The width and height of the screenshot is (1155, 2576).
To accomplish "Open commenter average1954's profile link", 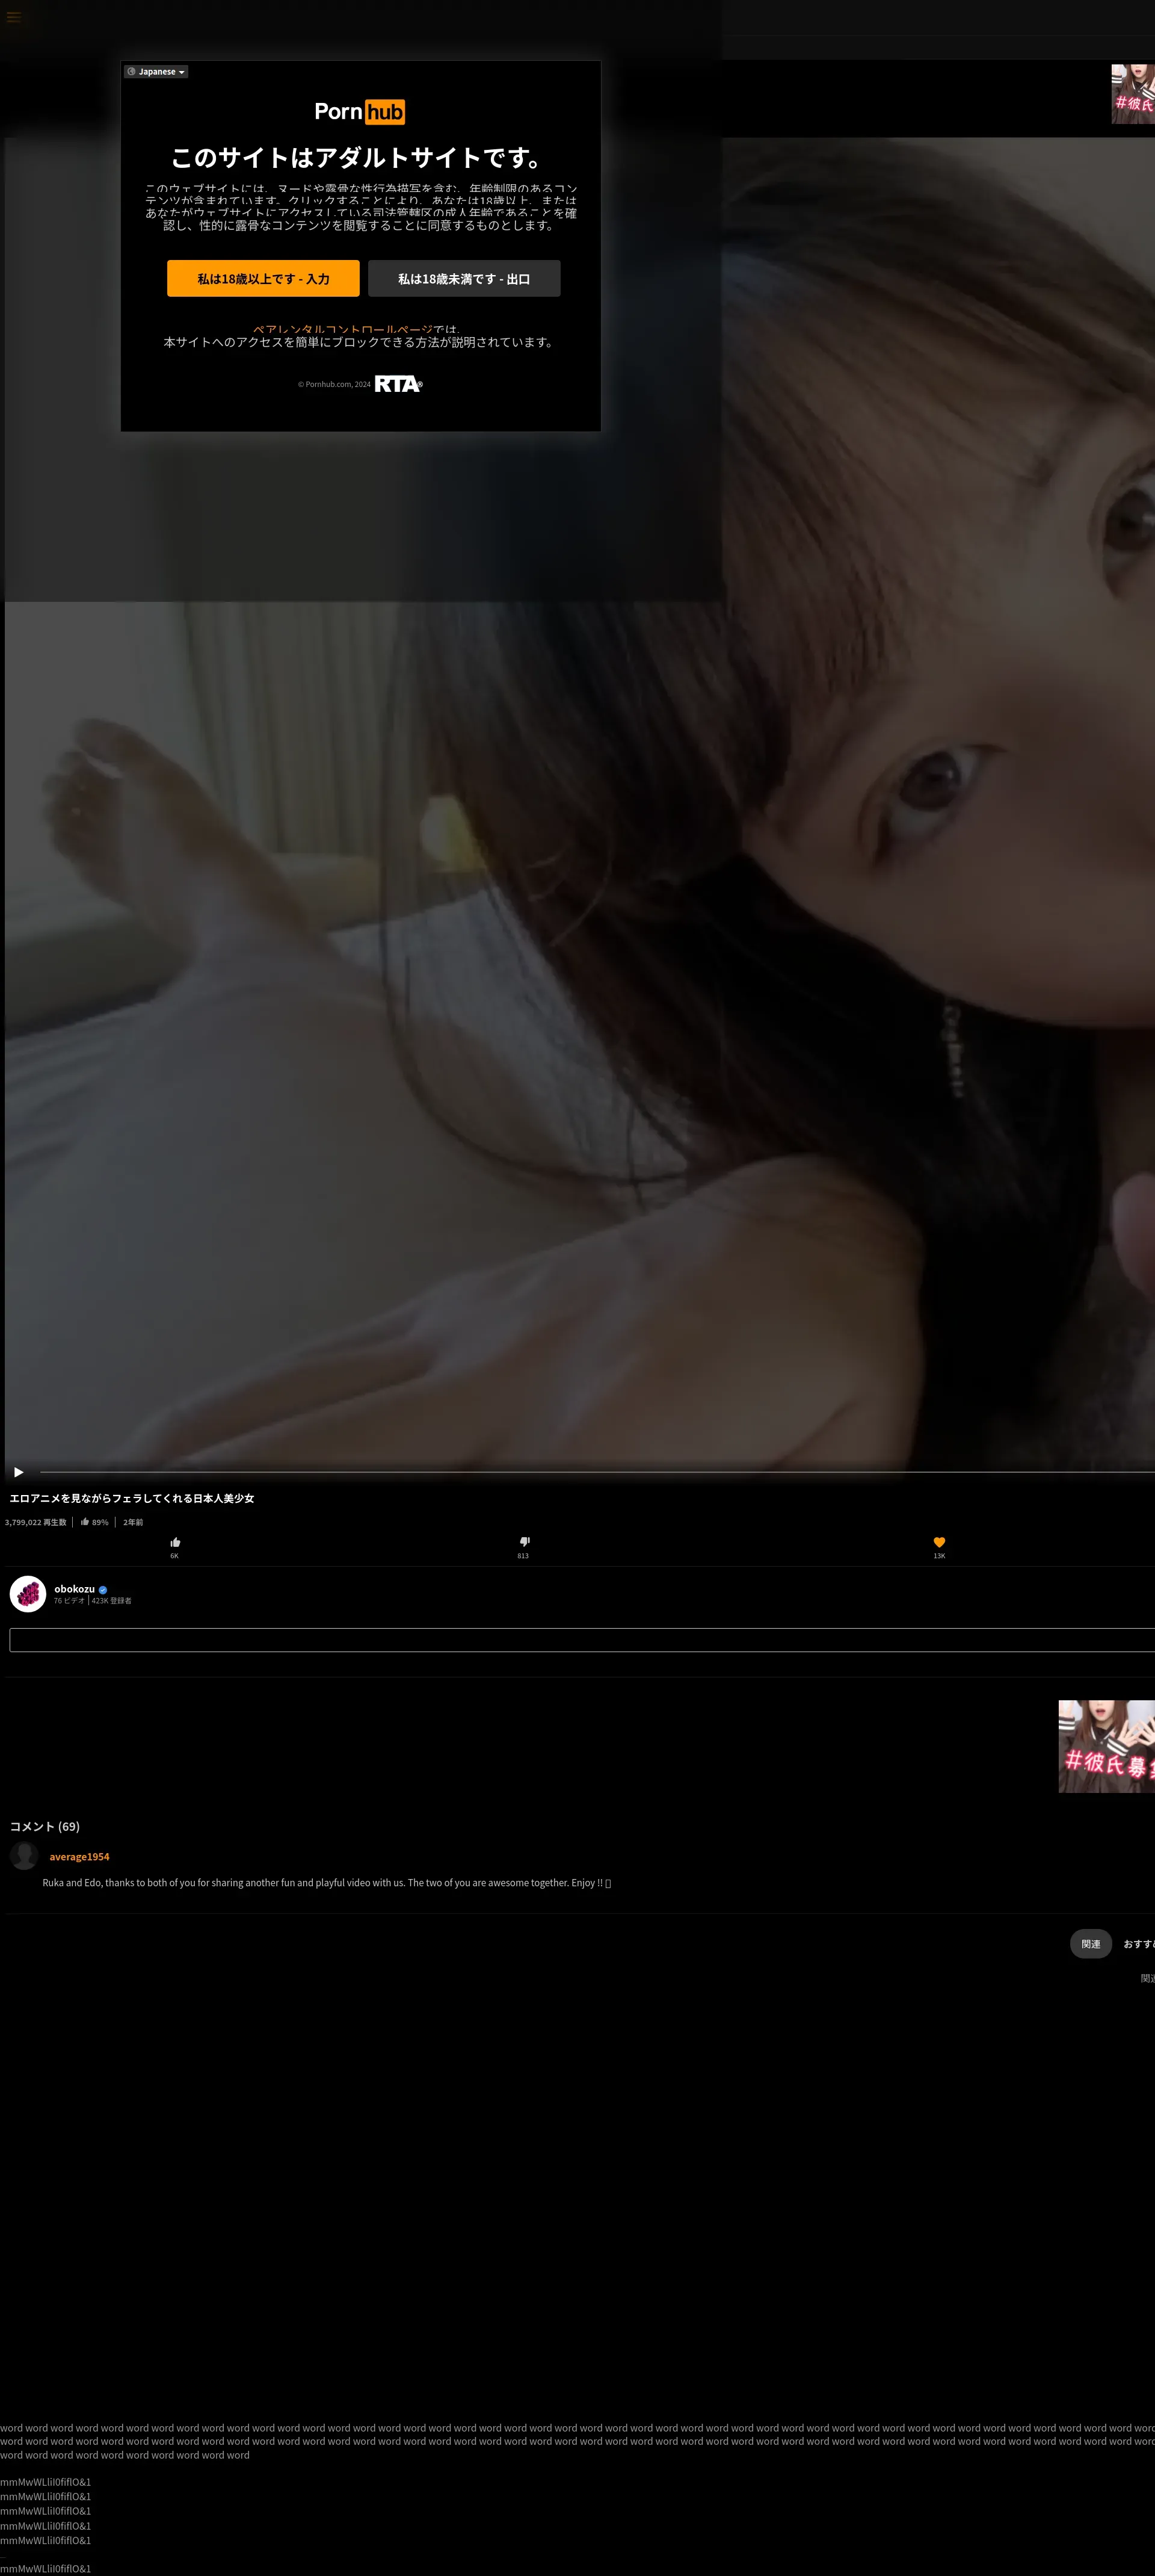I will click(x=79, y=1857).
